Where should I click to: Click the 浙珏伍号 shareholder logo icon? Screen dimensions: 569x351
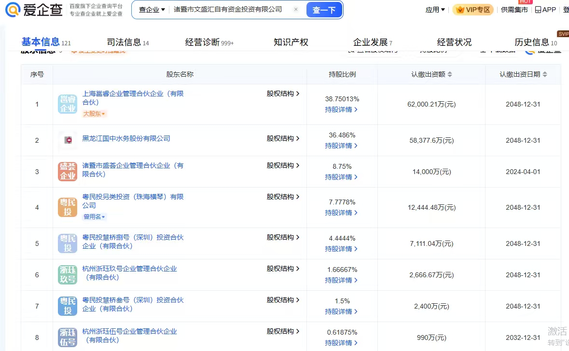click(x=68, y=337)
